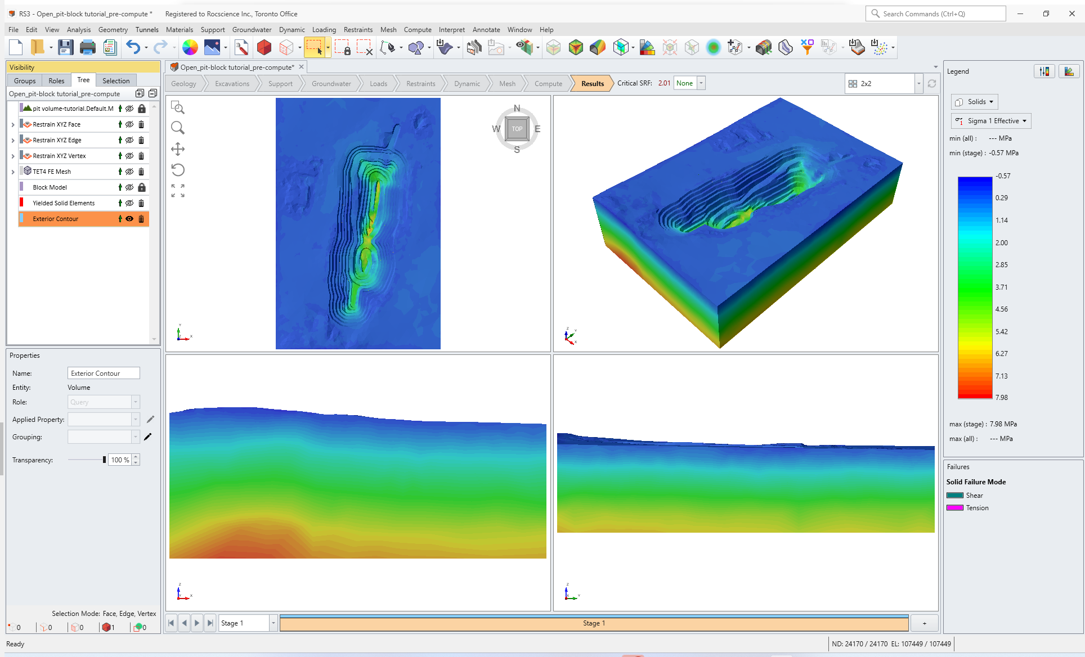Click the image export picture icon
Viewport: 1085px width, 657px height.
pos(212,48)
